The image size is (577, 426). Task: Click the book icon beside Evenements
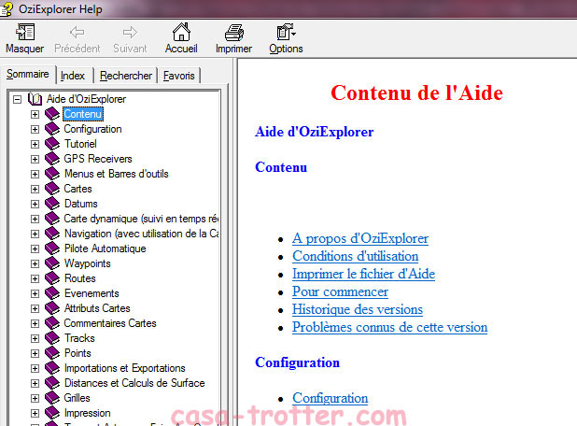click(x=52, y=293)
